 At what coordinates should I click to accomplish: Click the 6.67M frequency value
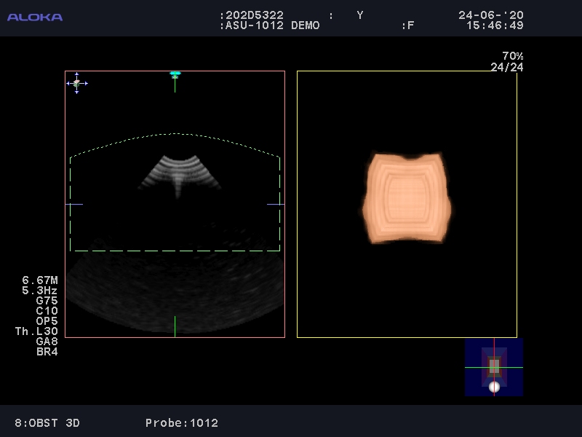(40, 280)
